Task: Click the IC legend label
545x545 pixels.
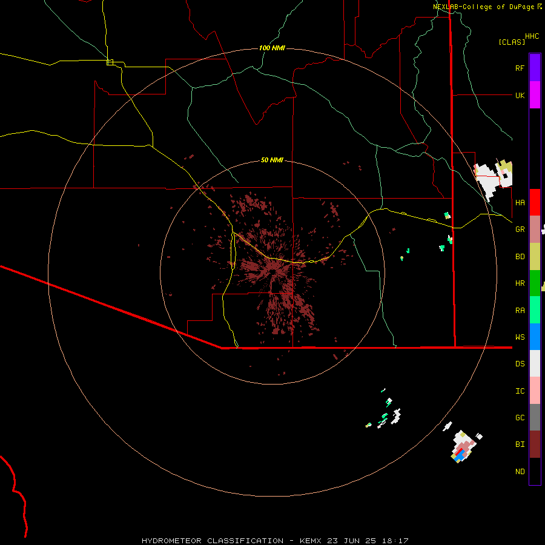Action: coord(520,391)
